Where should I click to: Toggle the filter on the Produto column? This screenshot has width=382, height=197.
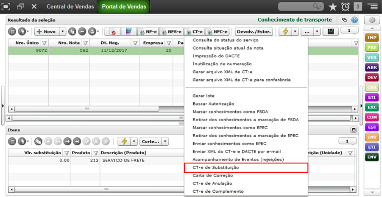pyautogui.click(x=96, y=153)
